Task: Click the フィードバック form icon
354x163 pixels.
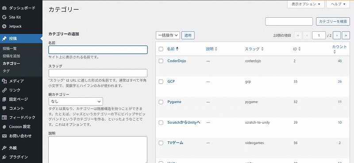Action: [4, 118]
